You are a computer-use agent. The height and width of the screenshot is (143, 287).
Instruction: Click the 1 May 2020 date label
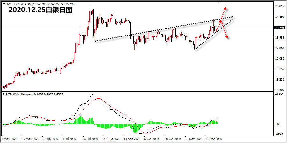coord(9,139)
